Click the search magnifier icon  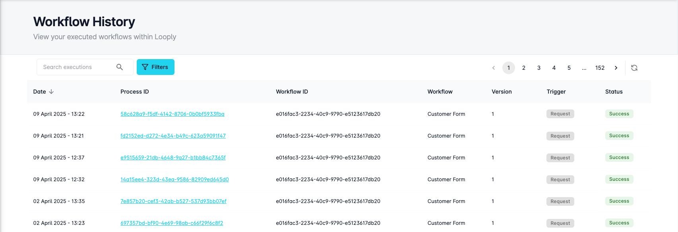(x=120, y=67)
